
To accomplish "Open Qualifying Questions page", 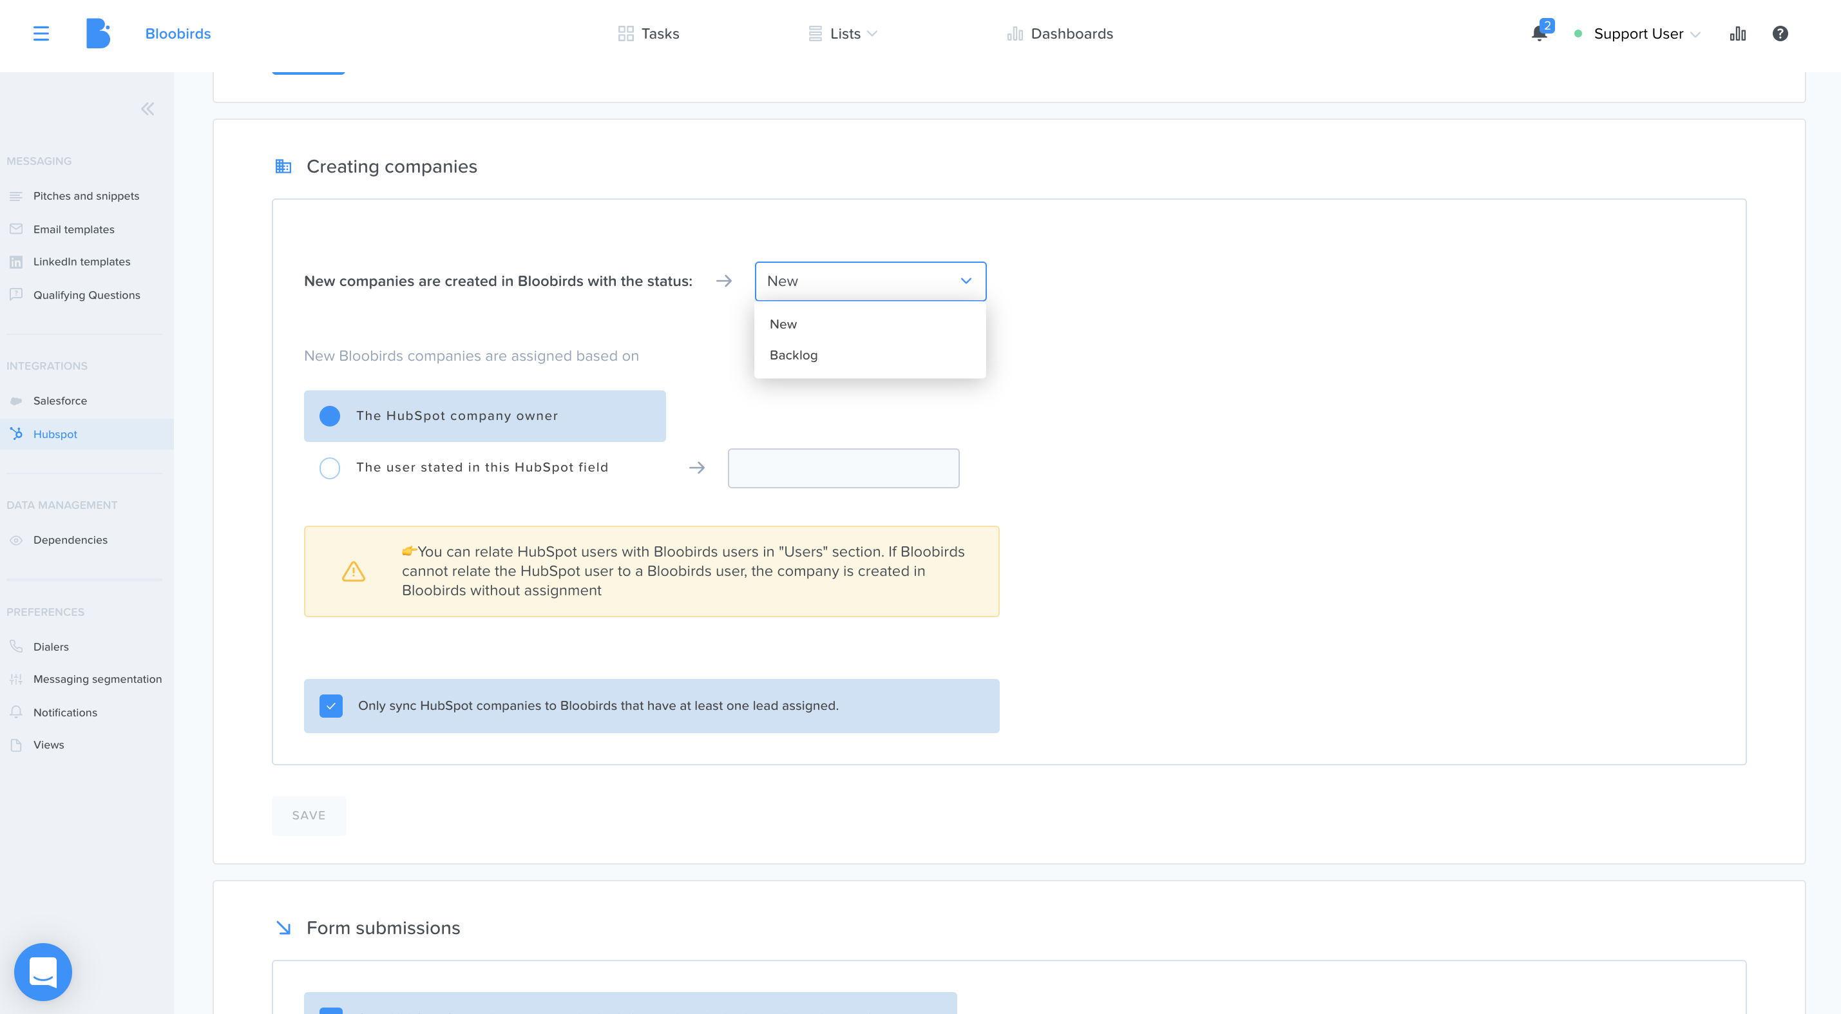I will click(86, 295).
